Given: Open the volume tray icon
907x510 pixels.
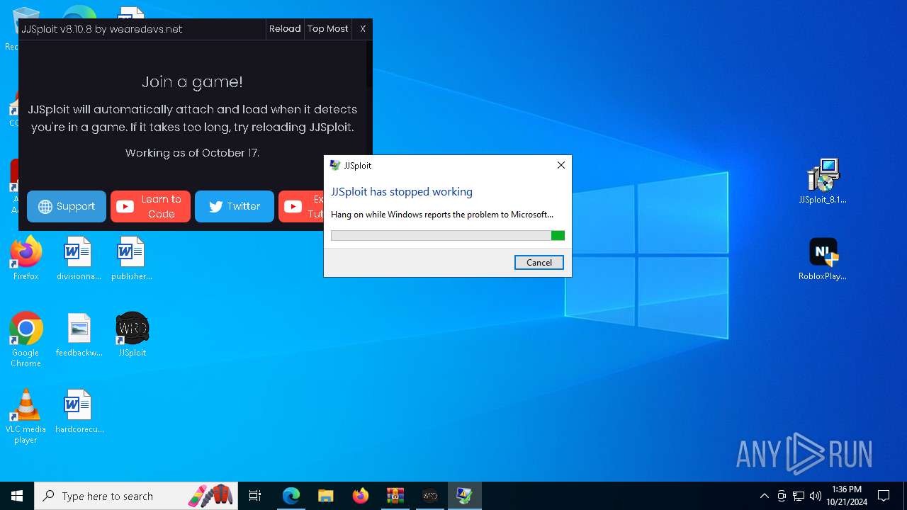Looking at the screenshot, I should pos(816,496).
